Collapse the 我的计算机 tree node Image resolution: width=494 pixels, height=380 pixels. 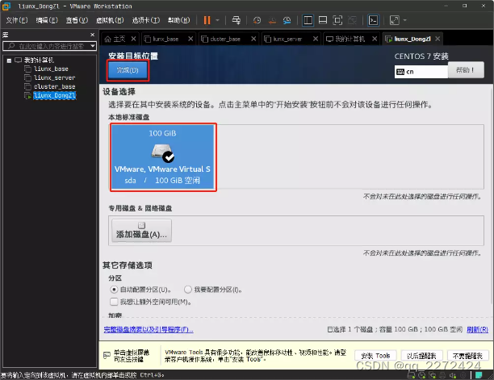[x=9, y=61]
